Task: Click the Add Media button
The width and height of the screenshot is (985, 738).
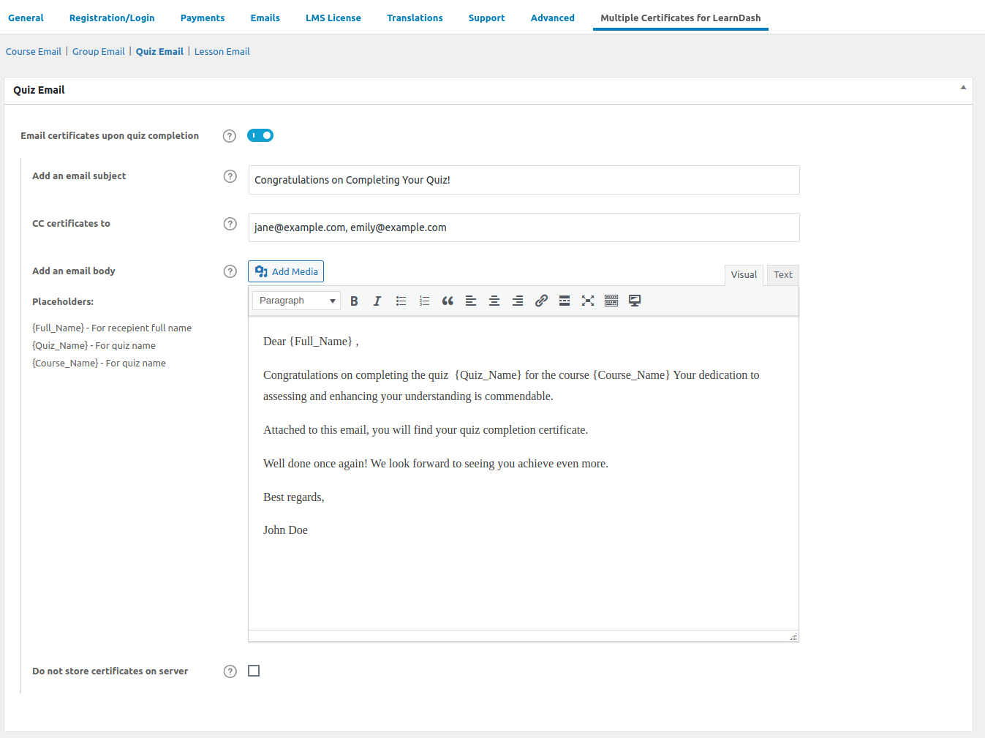Action: pyautogui.click(x=286, y=271)
